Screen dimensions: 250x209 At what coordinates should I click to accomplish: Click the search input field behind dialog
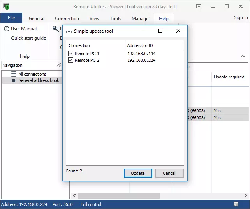pyautogui.click(x=218, y=66)
